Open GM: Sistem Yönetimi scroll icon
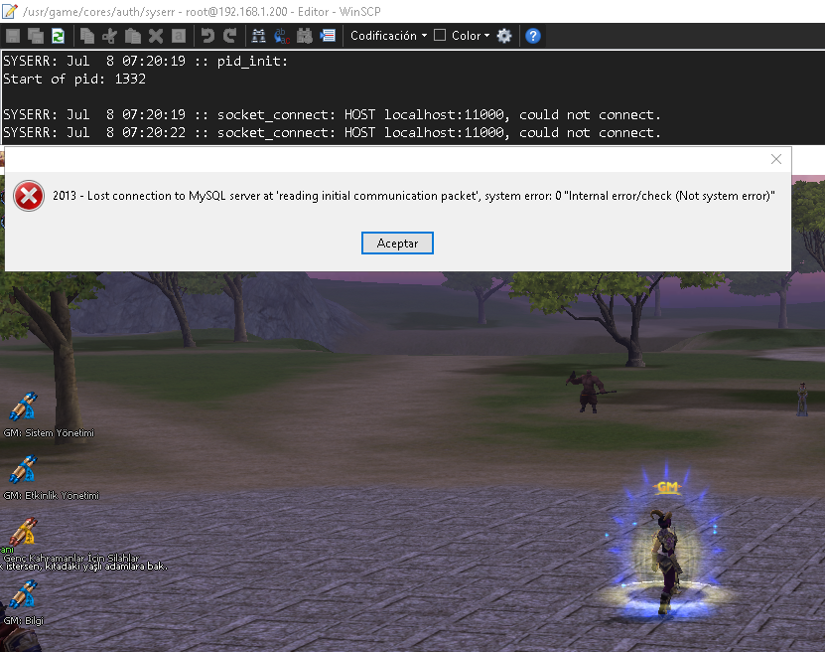The height and width of the screenshot is (652, 825). point(23,407)
